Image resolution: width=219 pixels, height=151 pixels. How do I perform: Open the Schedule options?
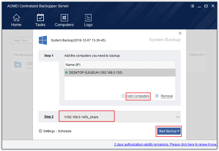pyautogui.click(x=65, y=131)
